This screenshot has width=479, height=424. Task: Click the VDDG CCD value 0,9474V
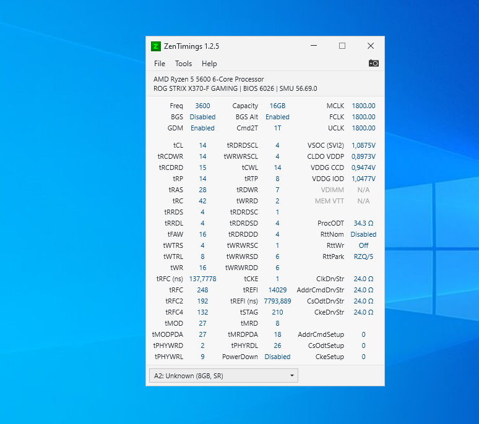[363, 167]
